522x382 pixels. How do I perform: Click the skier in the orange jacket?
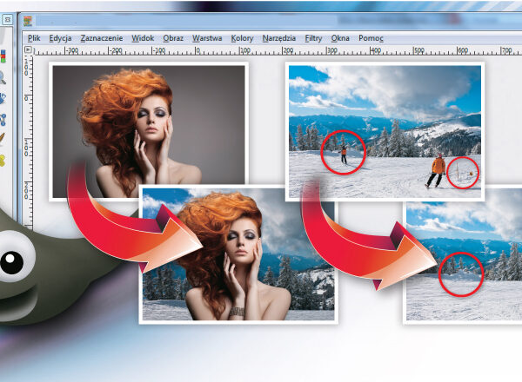[438, 168]
